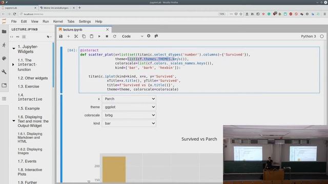Toggle the code view icon in table of contents toolbar
The image size is (328, 184).
[11, 37]
